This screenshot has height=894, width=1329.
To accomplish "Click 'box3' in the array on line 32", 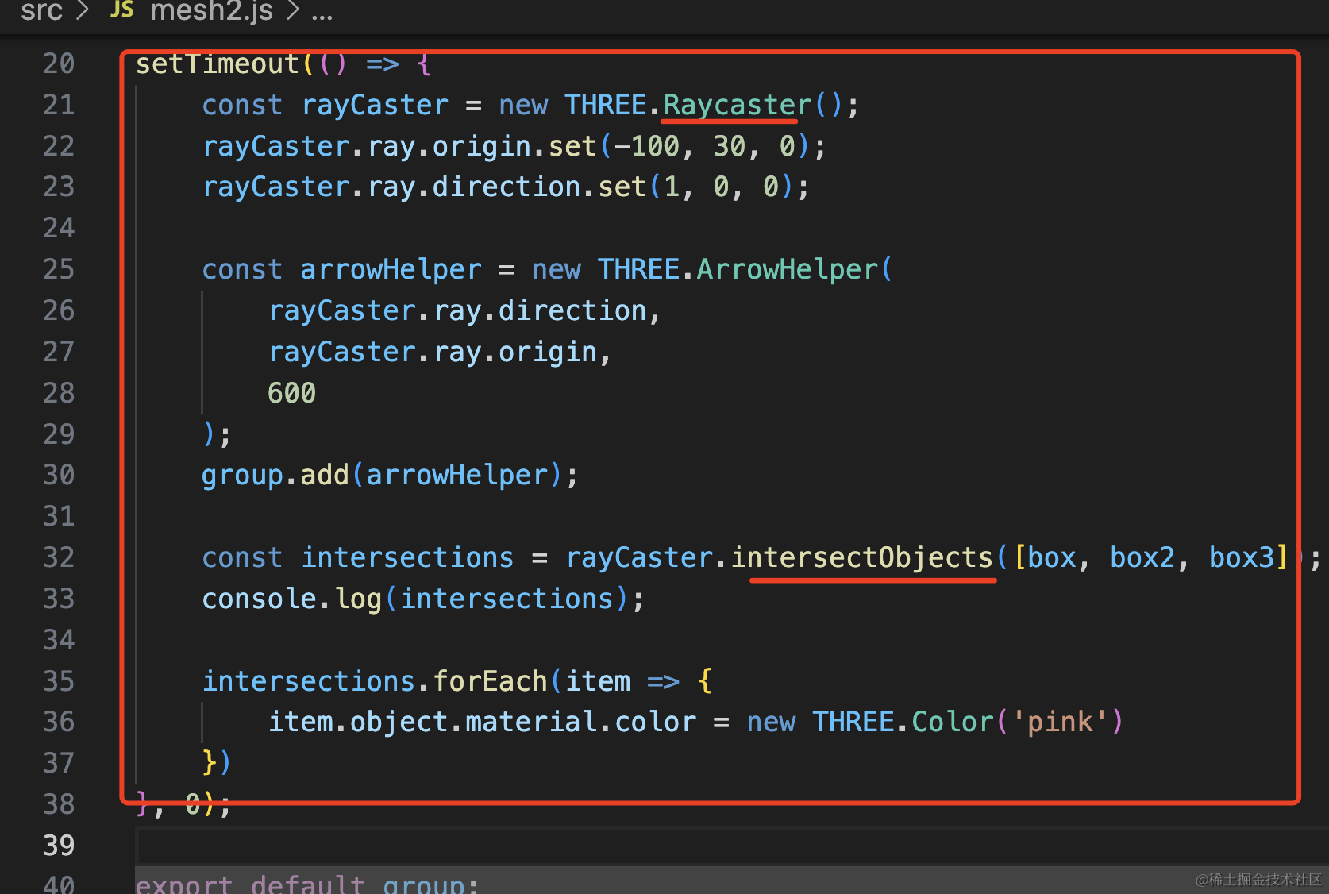I will pyautogui.click(x=1242, y=557).
